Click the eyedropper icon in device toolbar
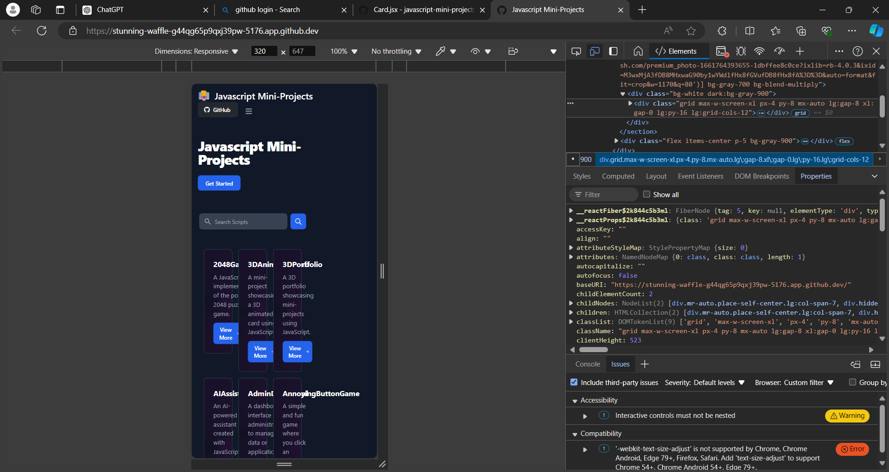Screen dimensions: 889x472 (440, 51)
